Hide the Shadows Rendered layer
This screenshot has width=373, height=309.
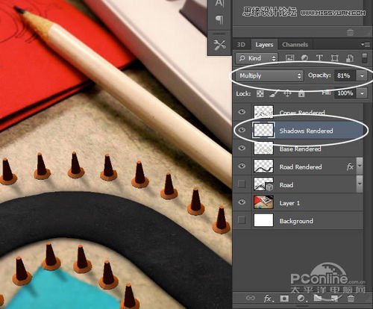[242, 130]
